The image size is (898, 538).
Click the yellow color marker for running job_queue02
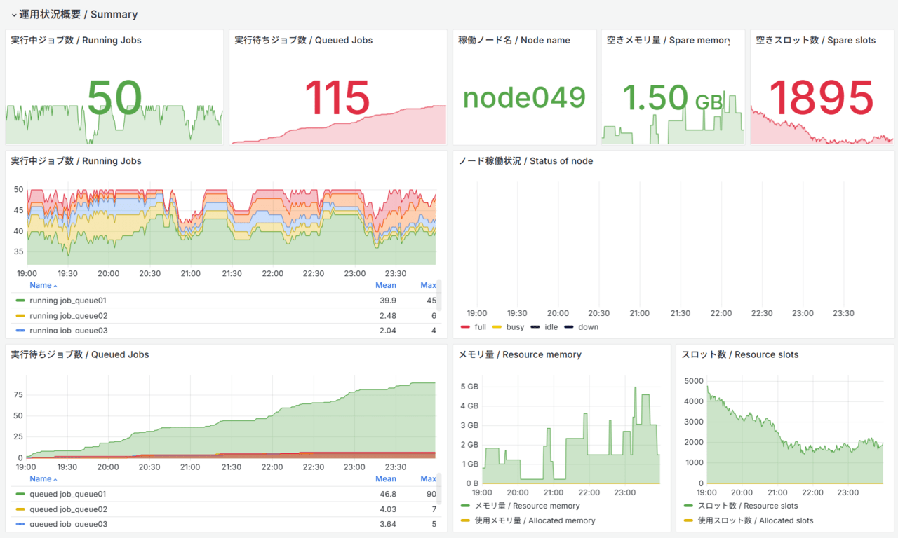point(20,316)
